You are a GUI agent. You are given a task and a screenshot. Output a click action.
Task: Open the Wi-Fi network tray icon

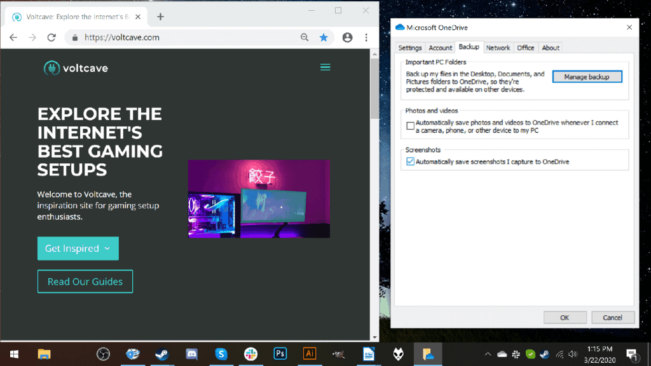pyautogui.click(x=559, y=354)
